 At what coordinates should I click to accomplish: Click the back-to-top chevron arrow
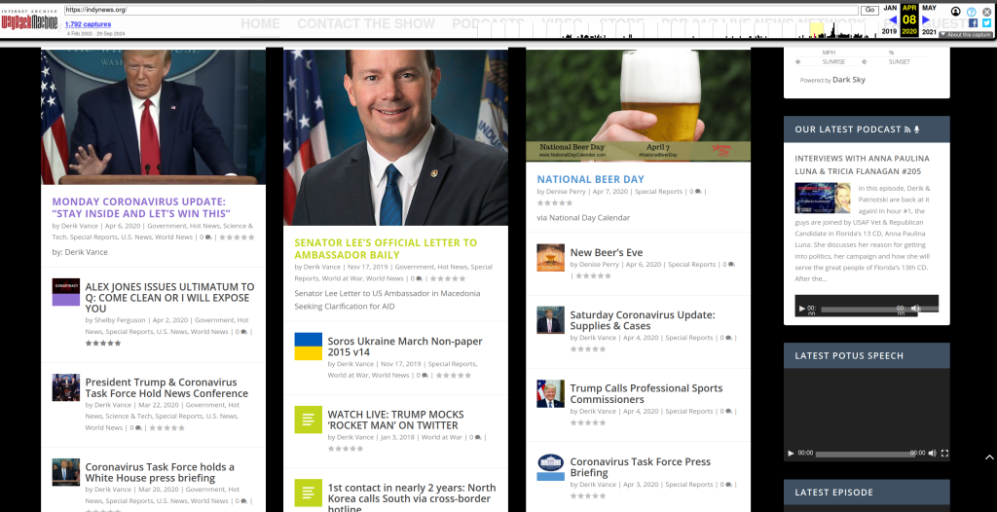click(x=989, y=457)
